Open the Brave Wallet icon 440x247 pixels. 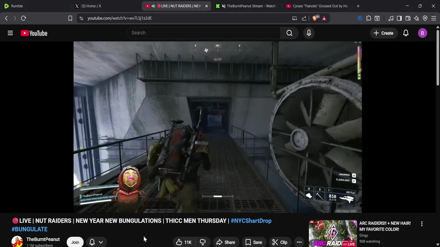[408, 18]
